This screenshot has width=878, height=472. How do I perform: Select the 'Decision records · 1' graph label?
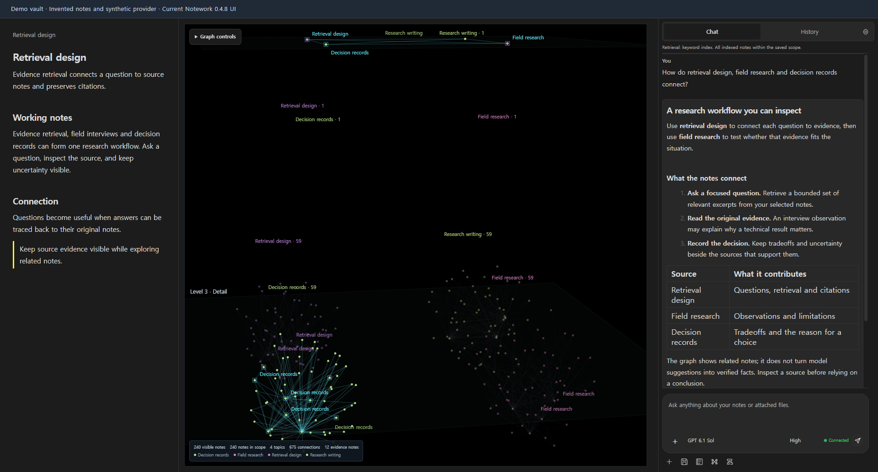click(x=318, y=119)
